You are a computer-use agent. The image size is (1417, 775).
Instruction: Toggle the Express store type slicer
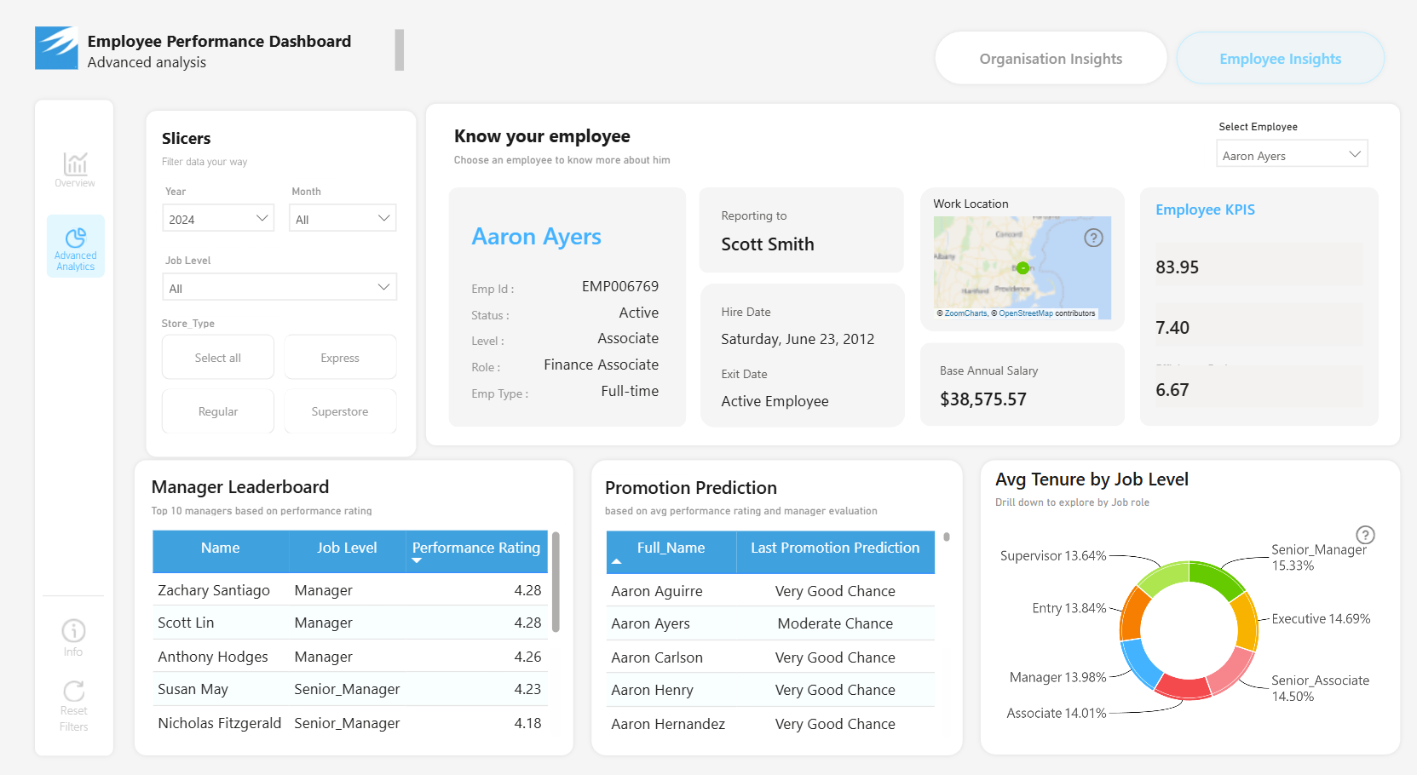point(340,358)
